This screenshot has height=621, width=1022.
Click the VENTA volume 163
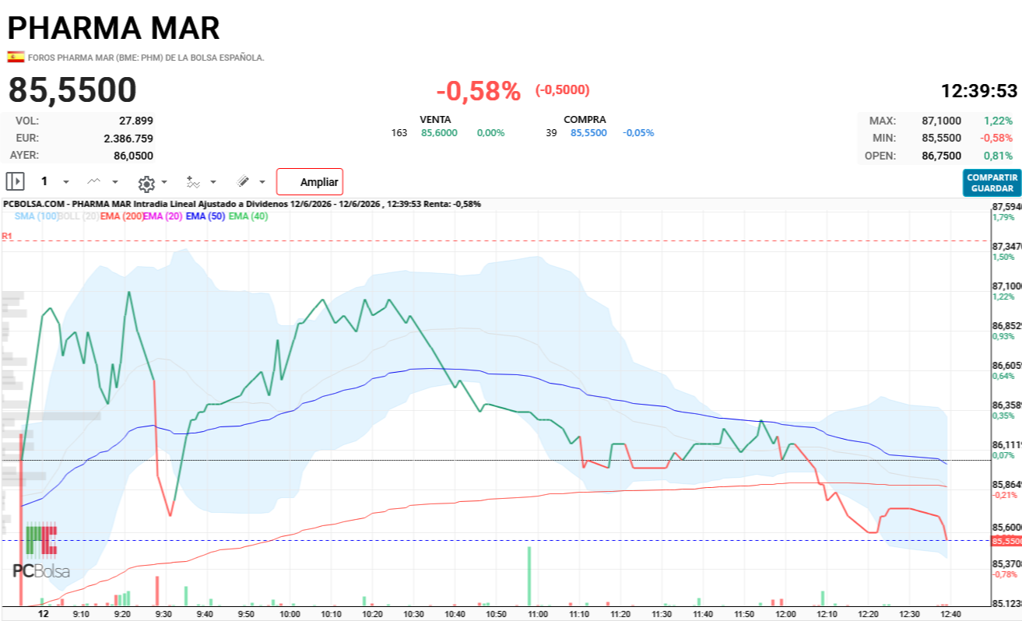point(399,133)
